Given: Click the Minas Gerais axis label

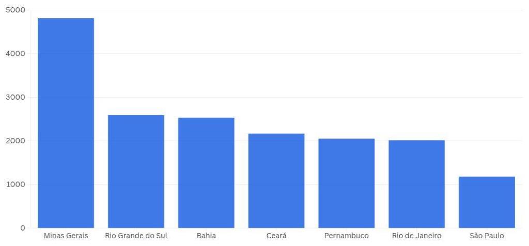Looking at the screenshot, I should tap(66, 236).
